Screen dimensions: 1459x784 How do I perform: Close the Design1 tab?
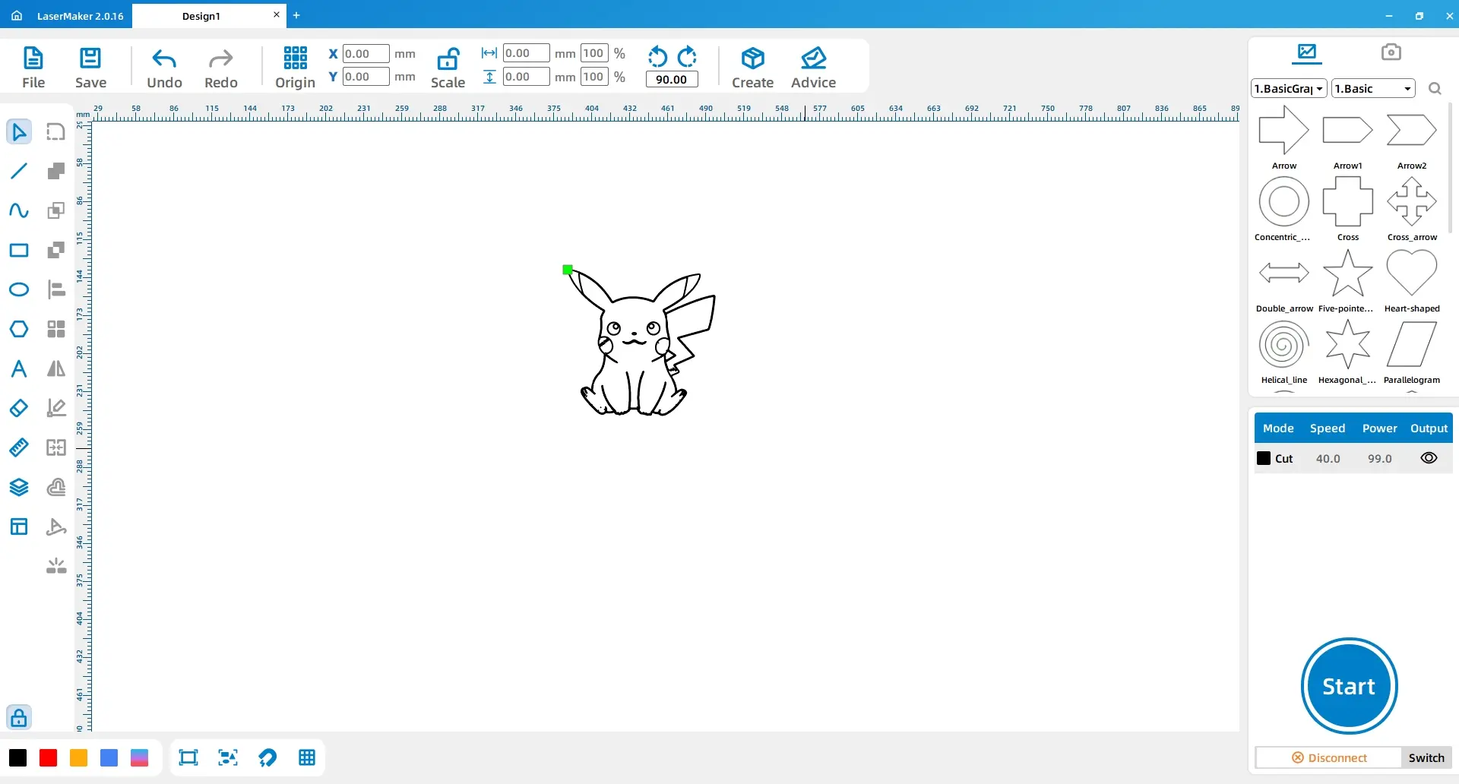pyautogui.click(x=277, y=14)
